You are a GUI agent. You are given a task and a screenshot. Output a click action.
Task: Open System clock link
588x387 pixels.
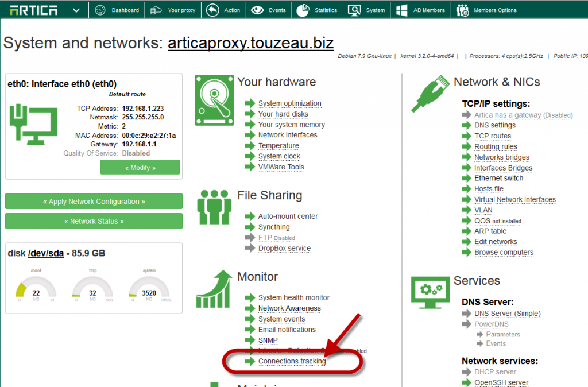tap(279, 156)
